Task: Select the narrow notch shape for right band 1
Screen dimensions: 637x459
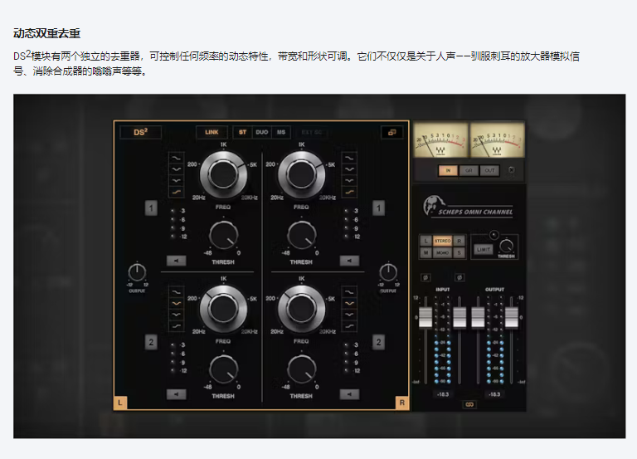Action: 349,180
